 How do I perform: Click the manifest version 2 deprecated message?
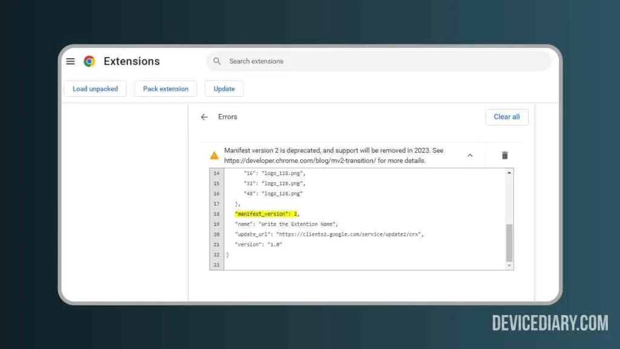click(334, 156)
